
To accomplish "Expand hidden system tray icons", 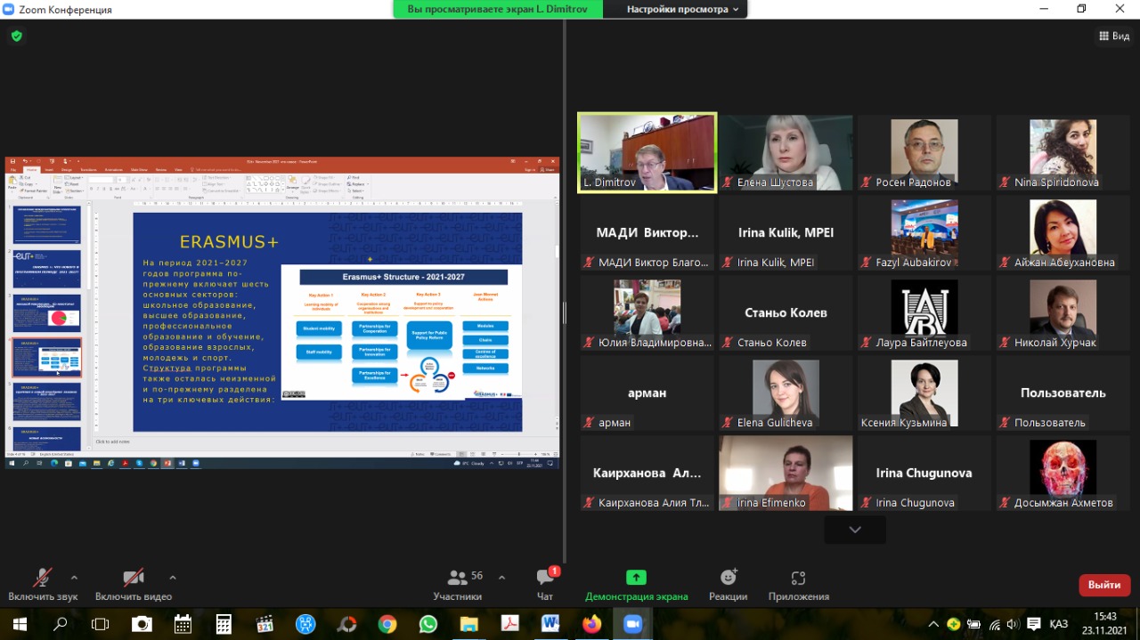I will 933,624.
